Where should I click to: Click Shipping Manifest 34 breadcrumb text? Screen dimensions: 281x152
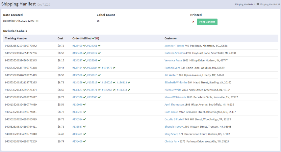pyautogui.click(x=270, y=4)
